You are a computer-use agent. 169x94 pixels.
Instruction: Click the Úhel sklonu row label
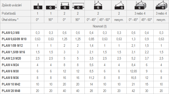pyautogui.click(x=10, y=20)
